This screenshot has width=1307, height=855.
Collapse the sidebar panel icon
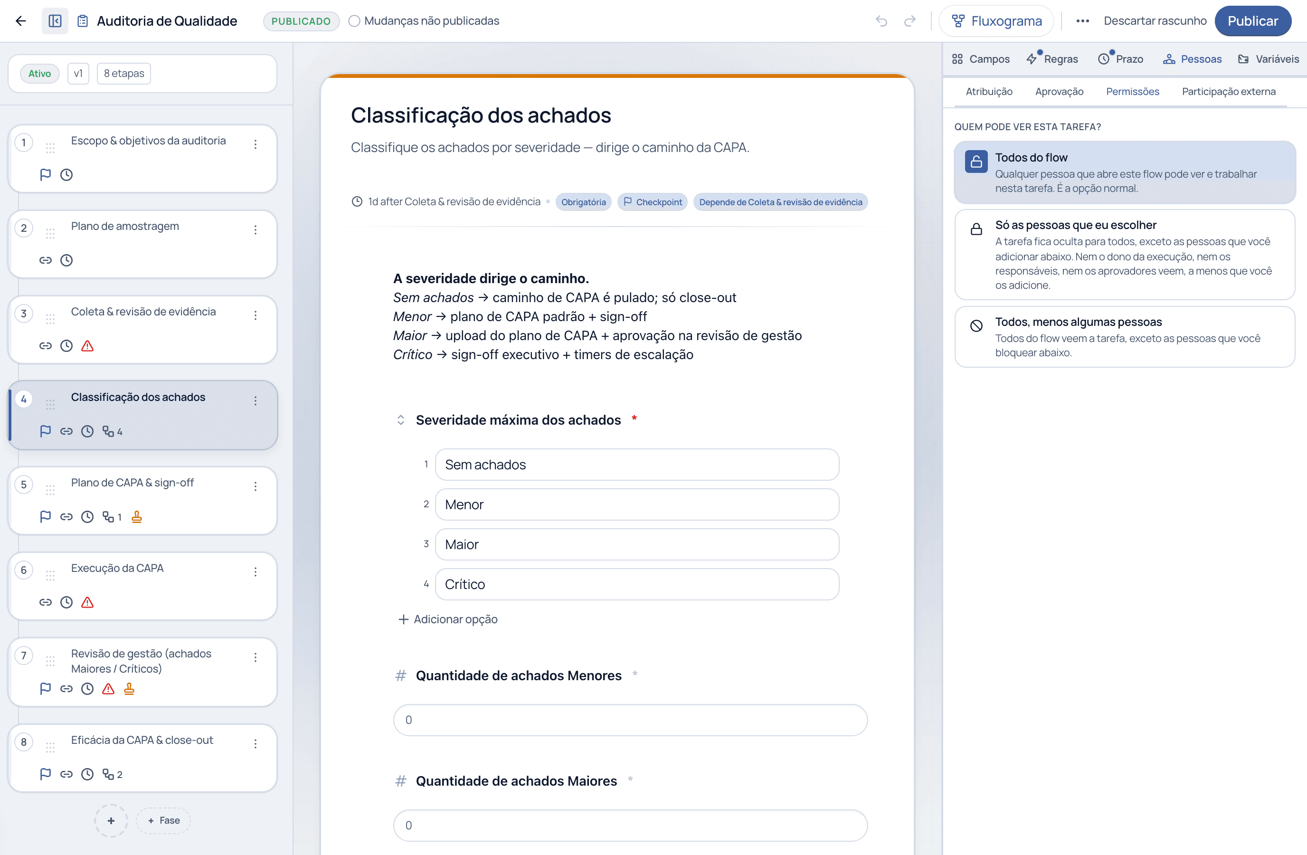coord(55,21)
